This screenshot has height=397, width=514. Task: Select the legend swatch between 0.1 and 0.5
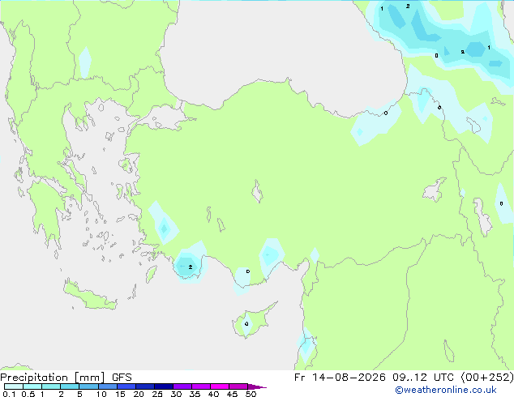tap(14, 386)
